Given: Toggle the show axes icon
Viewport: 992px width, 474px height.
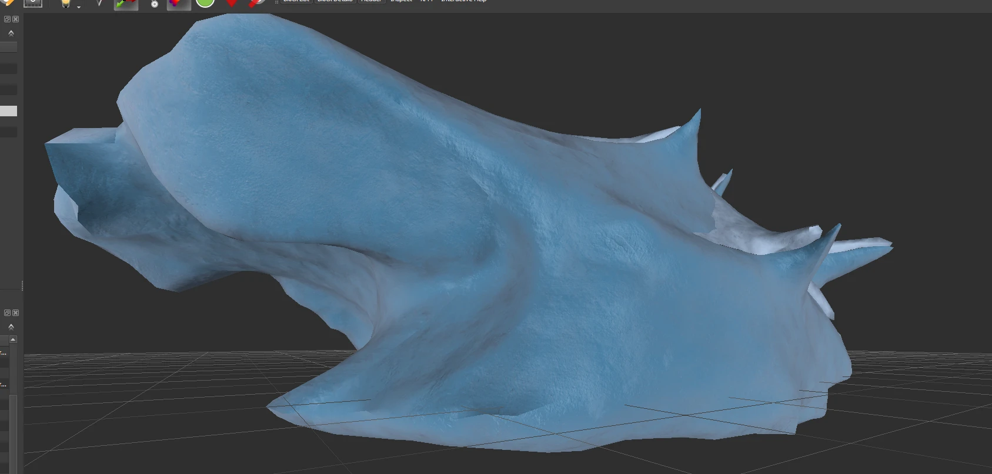Looking at the screenshot, I should pyautogui.click(x=126, y=4).
